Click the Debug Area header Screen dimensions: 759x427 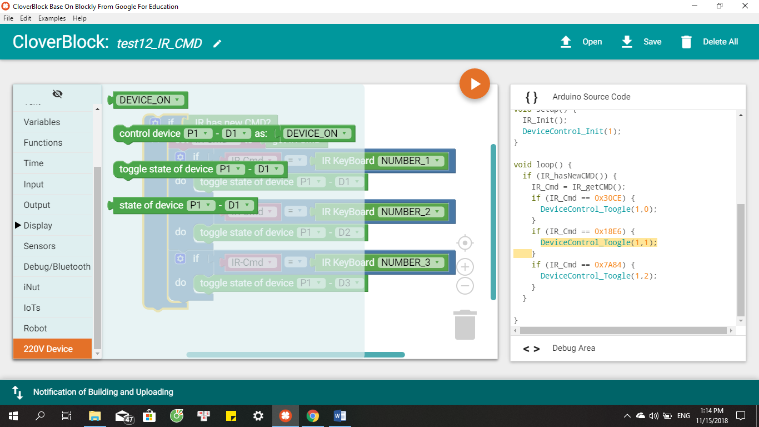[x=628, y=349]
